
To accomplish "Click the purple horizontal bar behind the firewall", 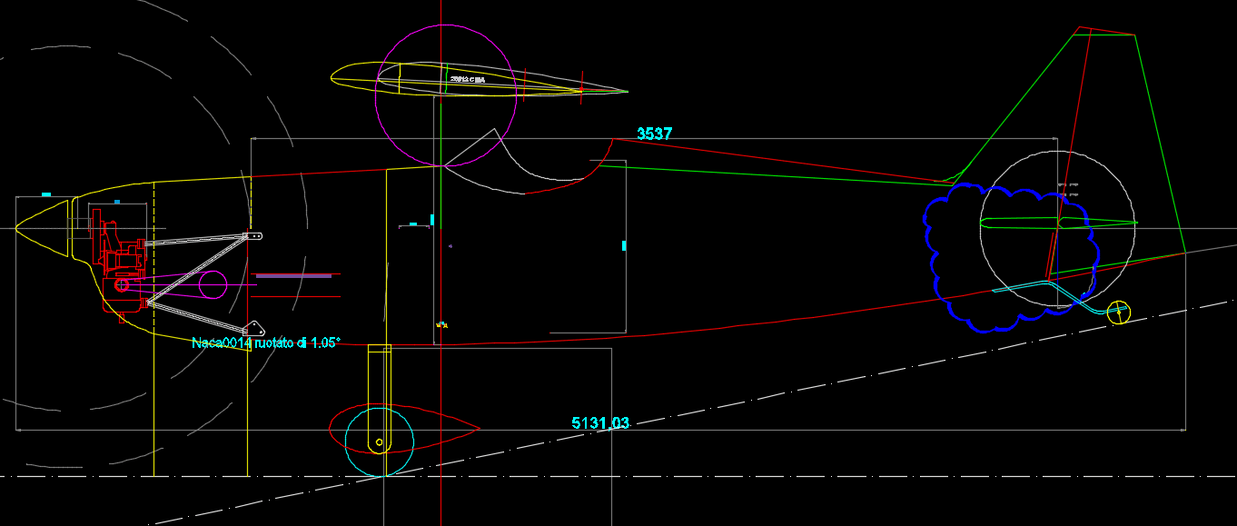I will coord(292,275).
